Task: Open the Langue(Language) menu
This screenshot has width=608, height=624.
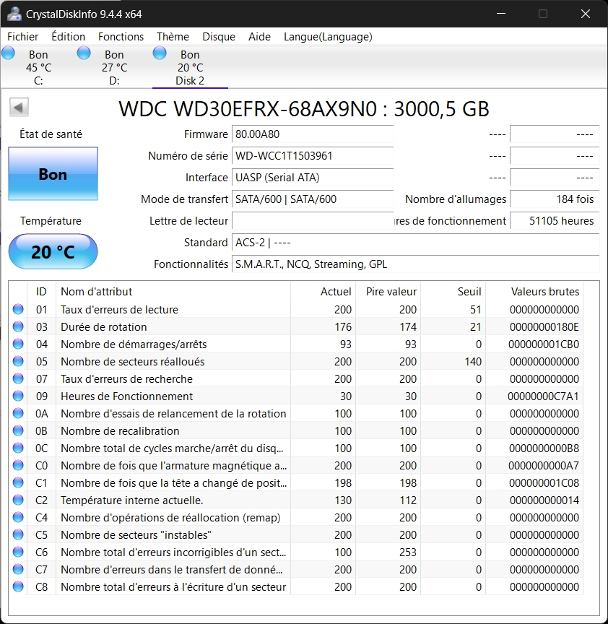Action: point(328,37)
